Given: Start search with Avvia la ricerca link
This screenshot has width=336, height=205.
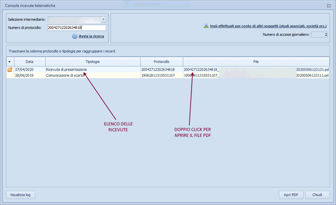Looking at the screenshot, I should tap(91, 36).
